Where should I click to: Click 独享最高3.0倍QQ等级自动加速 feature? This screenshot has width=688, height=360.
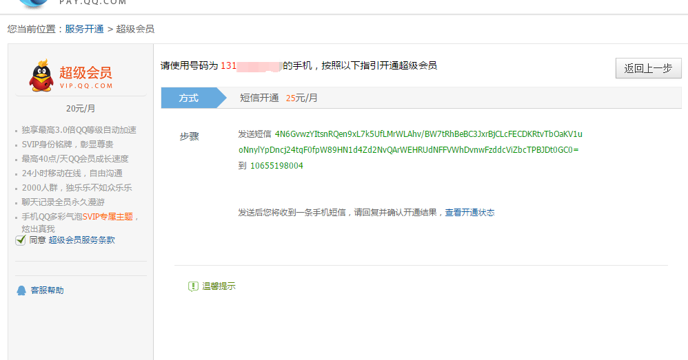coord(79,130)
